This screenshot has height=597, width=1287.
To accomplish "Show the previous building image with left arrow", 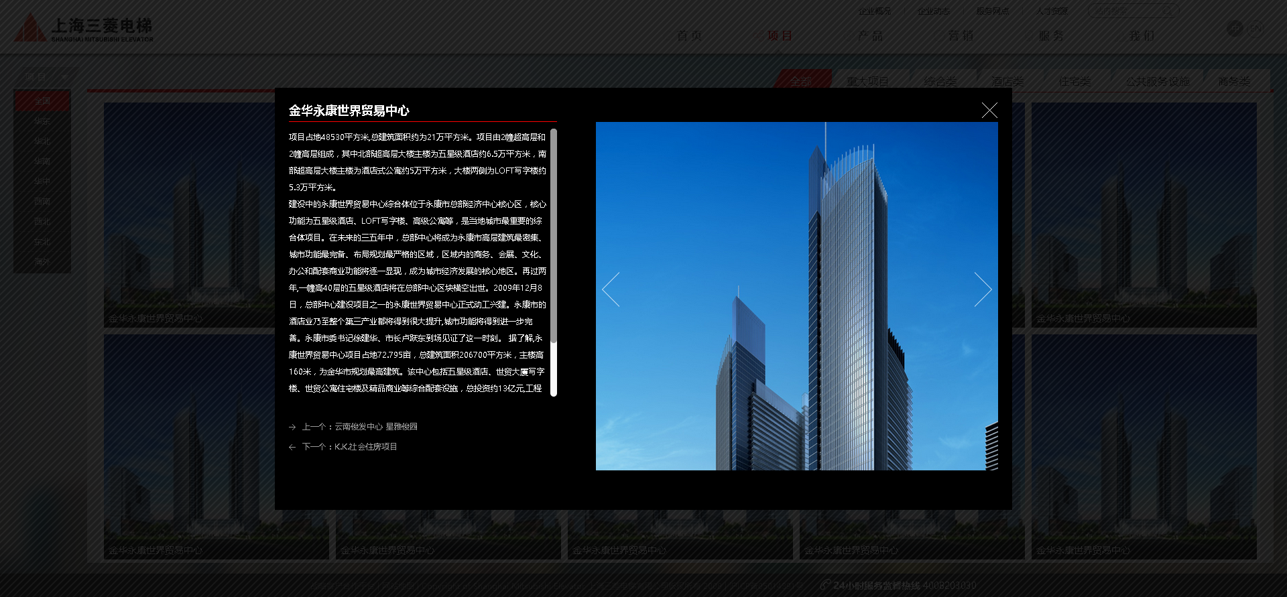I will click(x=611, y=289).
